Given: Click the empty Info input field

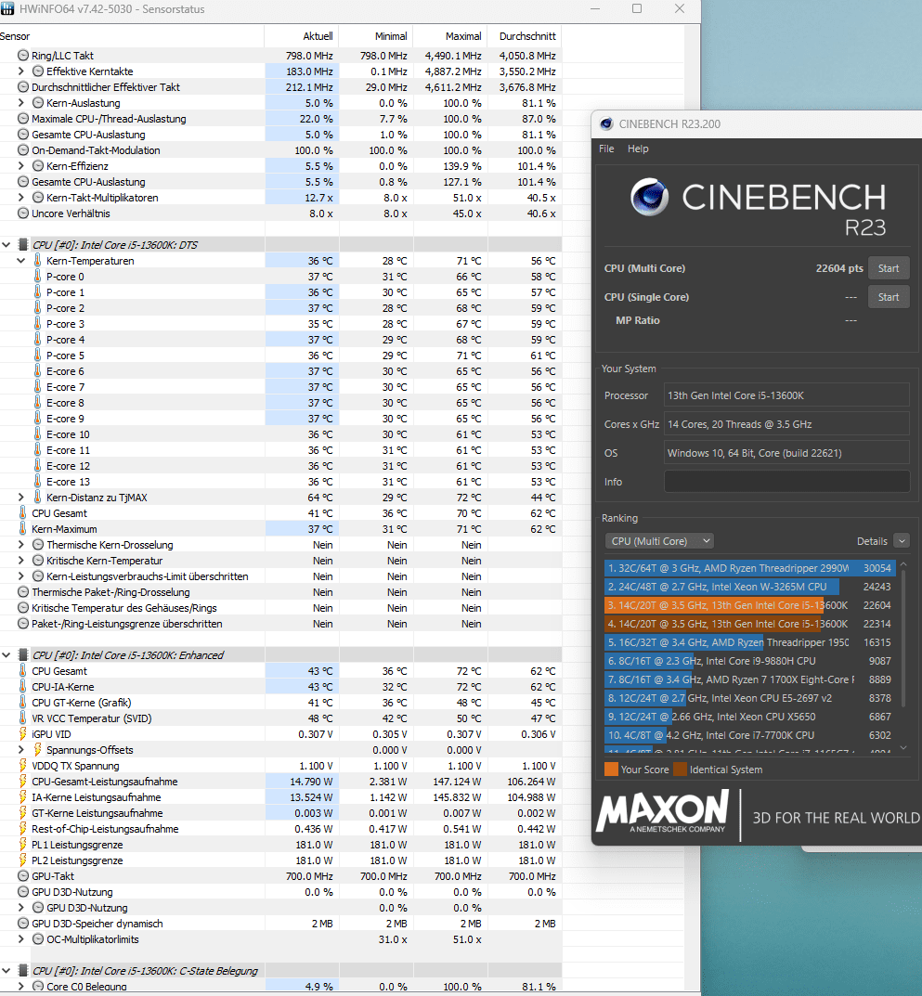Looking at the screenshot, I should (786, 482).
